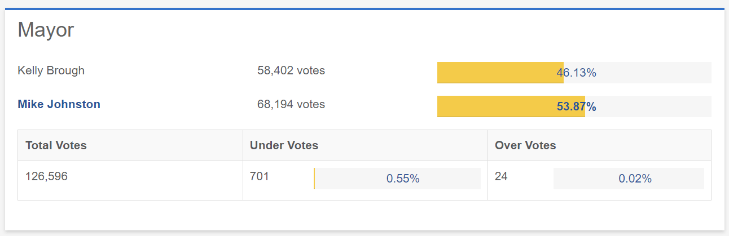Select the Under Votes column header
Screen dimensions: 729x236
point(284,145)
